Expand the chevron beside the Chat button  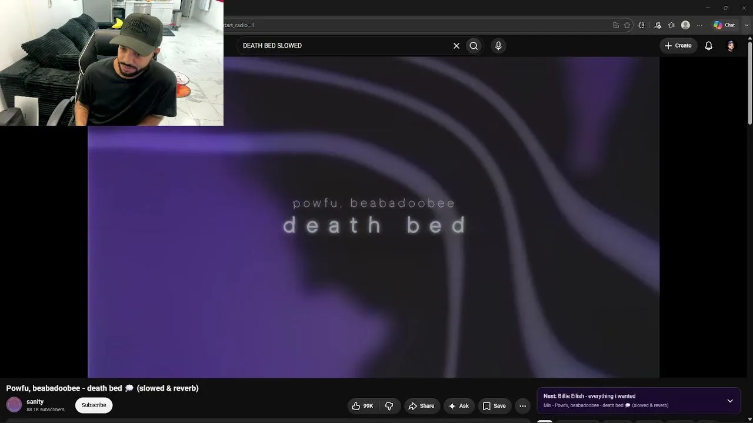pyautogui.click(x=747, y=25)
